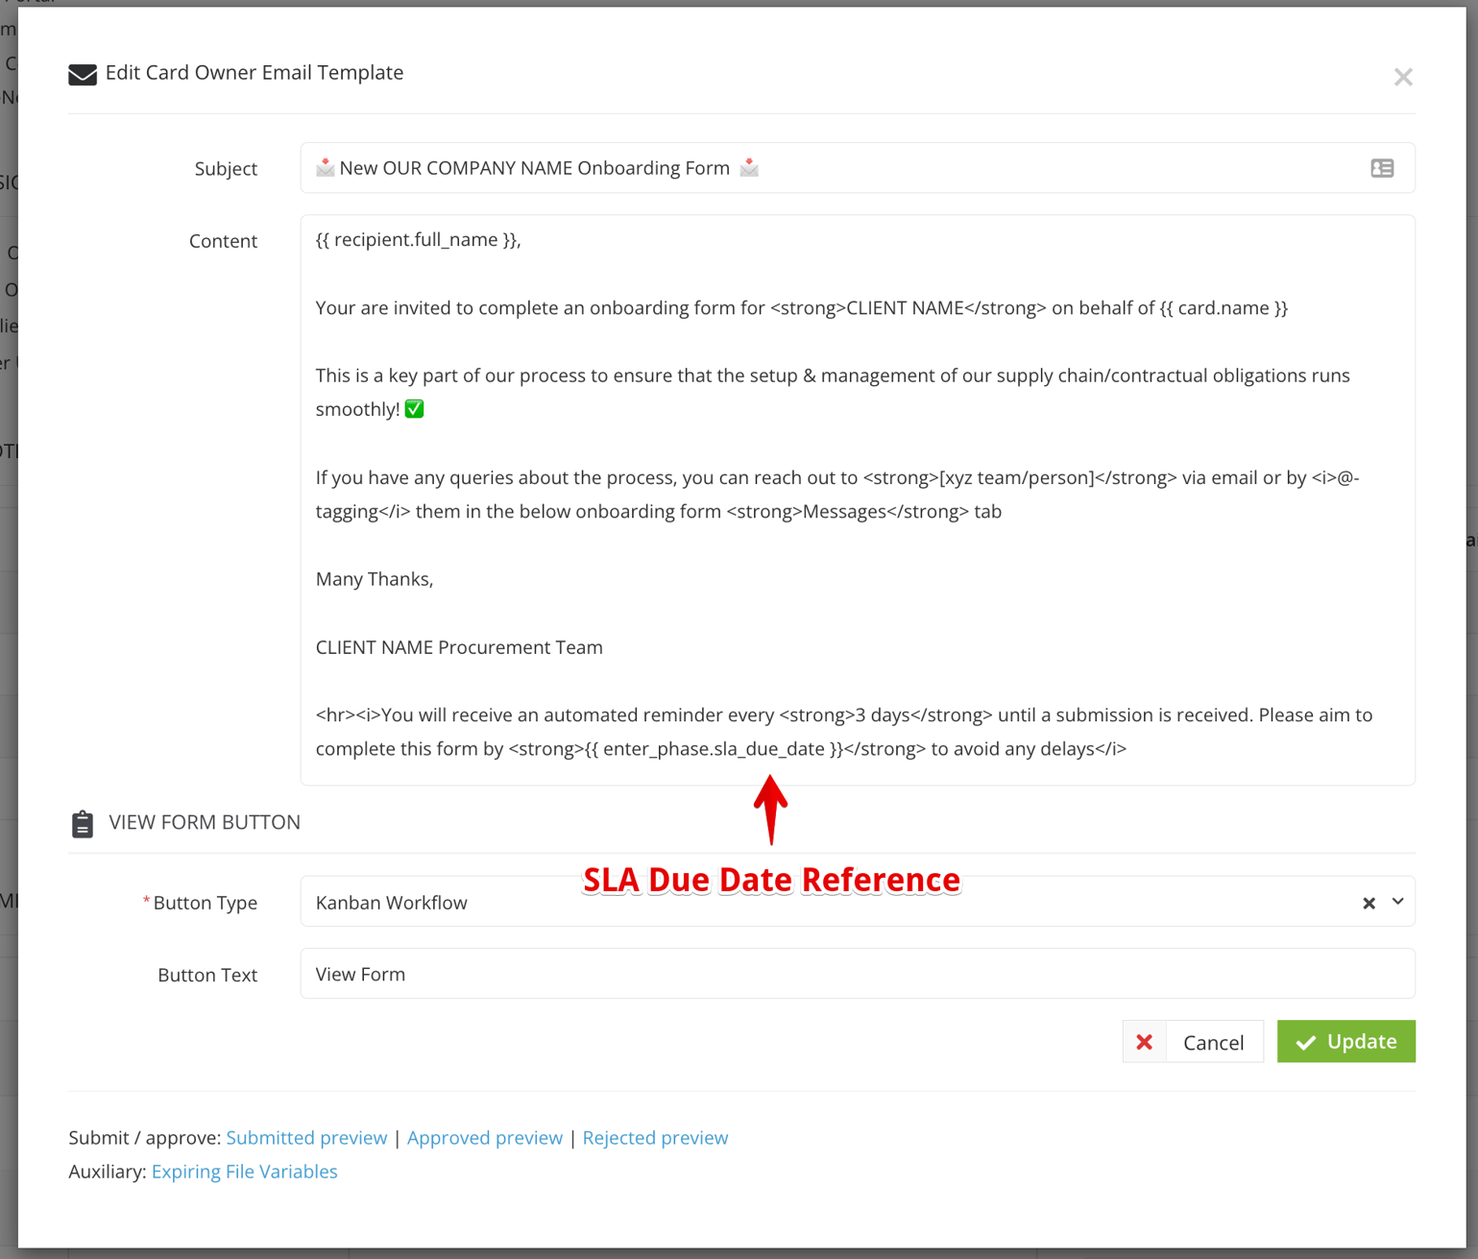Click the clipboard icon next to VIEW FORM BUTTON
The image size is (1478, 1259).
(83, 823)
